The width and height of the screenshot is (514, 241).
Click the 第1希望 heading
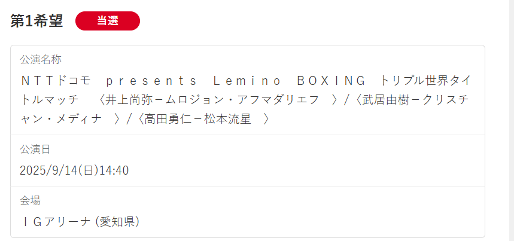(37, 20)
